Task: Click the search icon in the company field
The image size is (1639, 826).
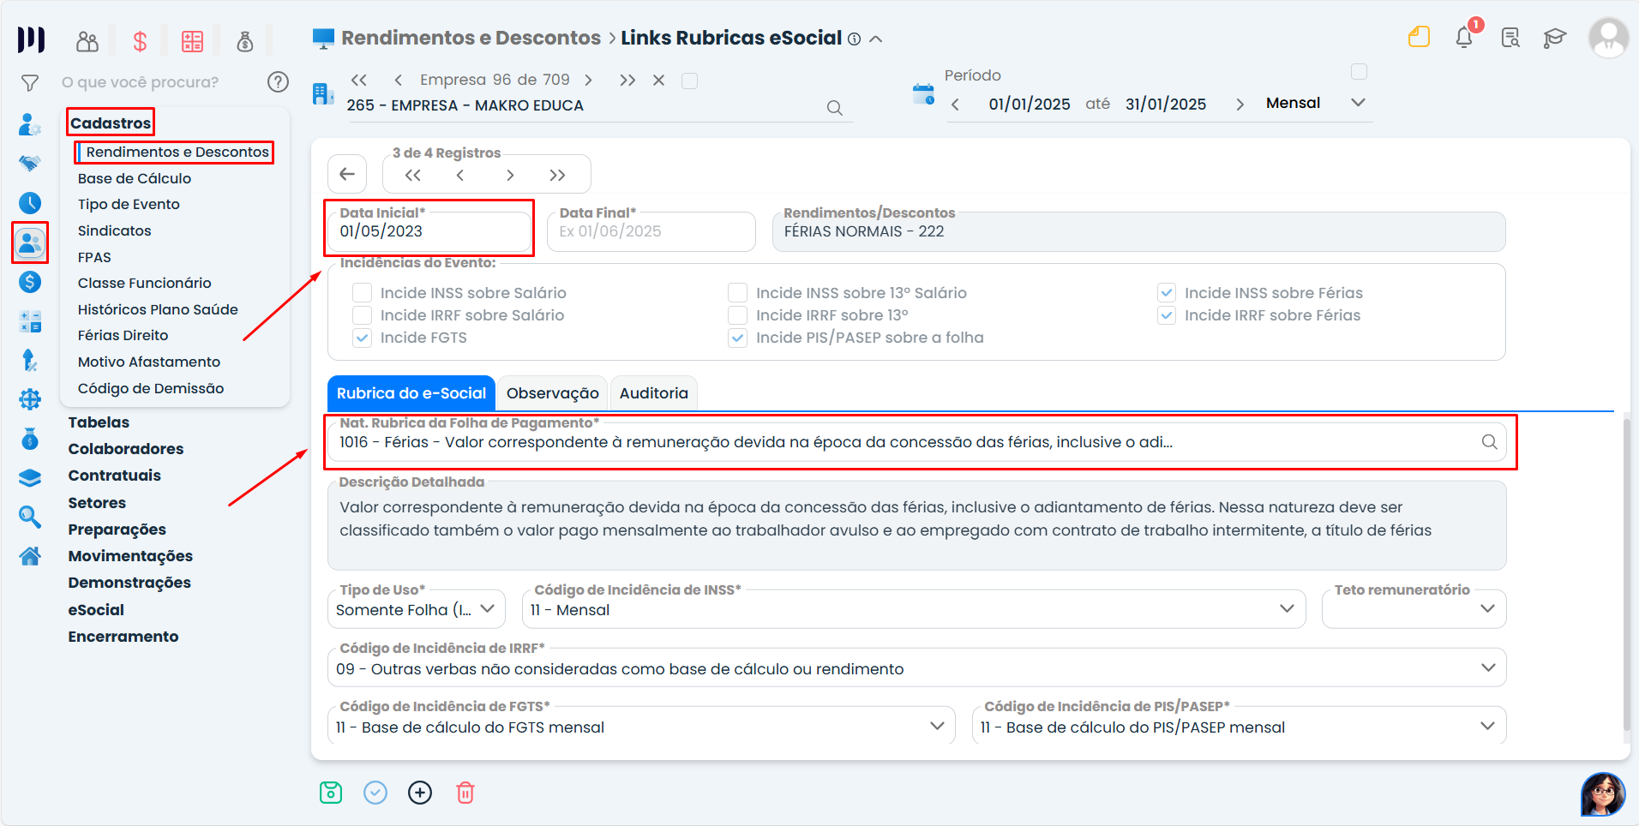Action: [x=834, y=108]
